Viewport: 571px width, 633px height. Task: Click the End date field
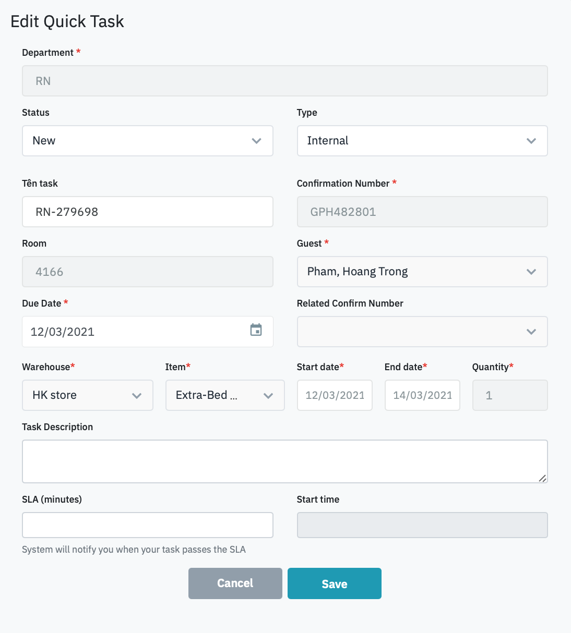click(x=422, y=395)
